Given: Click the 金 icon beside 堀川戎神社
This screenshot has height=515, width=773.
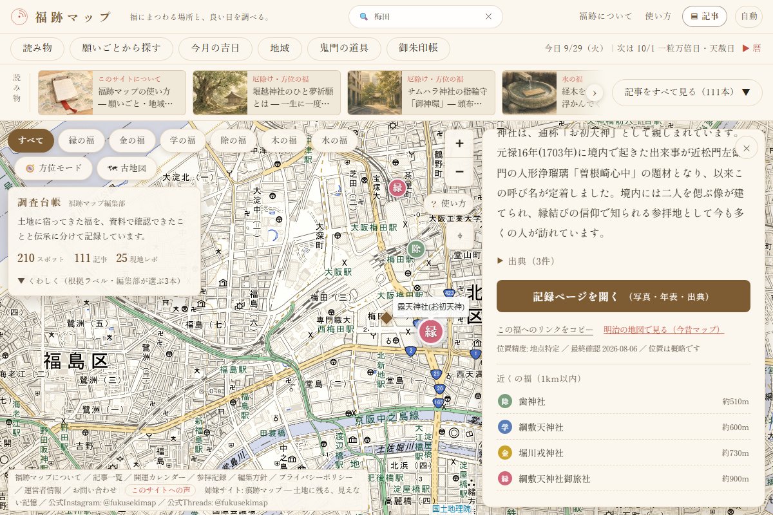Looking at the screenshot, I should [x=505, y=453].
